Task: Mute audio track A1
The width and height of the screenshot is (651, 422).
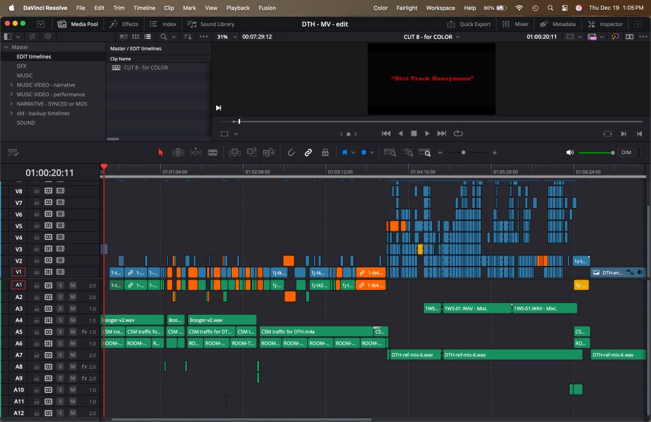Action: click(x=73, y=285)
